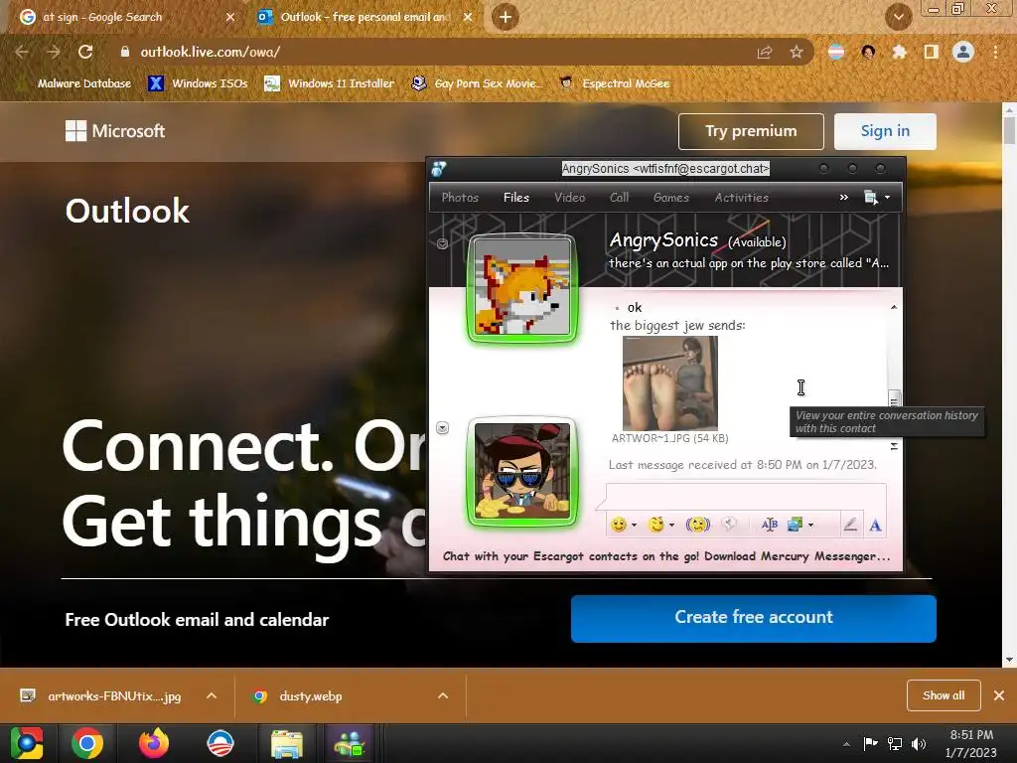Image resolution: width=1017 pixels, height=763 pixels.
Task: Select the Photos tab in Messenger
Action: click(x=460, y=198)
